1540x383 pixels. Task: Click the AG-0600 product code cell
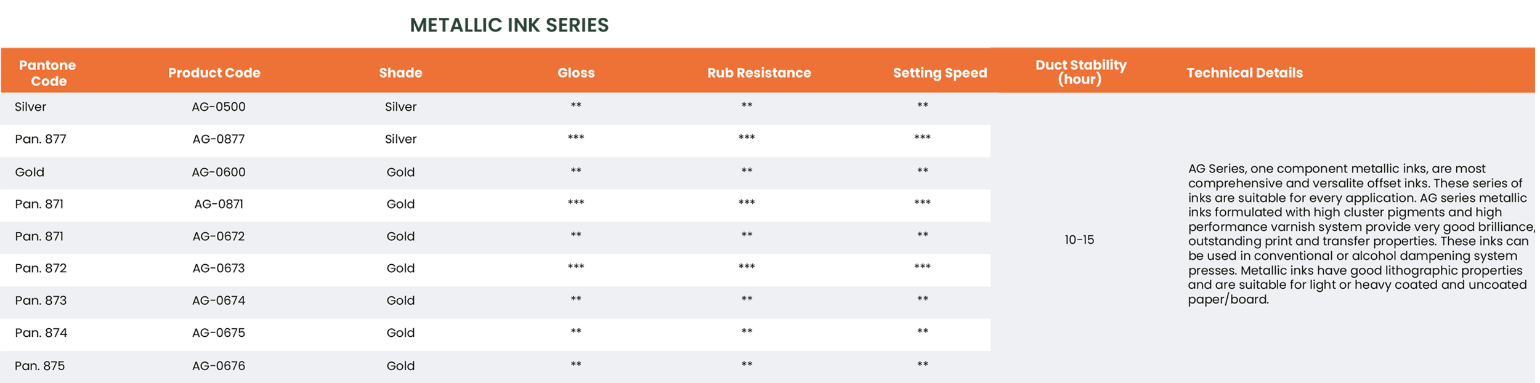pyautogui.click(x=219, y=172)
